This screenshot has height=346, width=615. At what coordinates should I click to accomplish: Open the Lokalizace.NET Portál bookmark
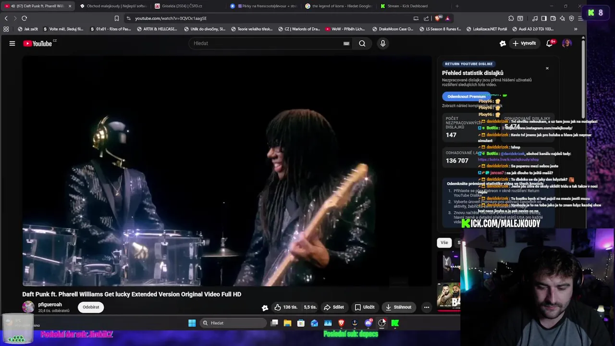click(x=487, y=29)
